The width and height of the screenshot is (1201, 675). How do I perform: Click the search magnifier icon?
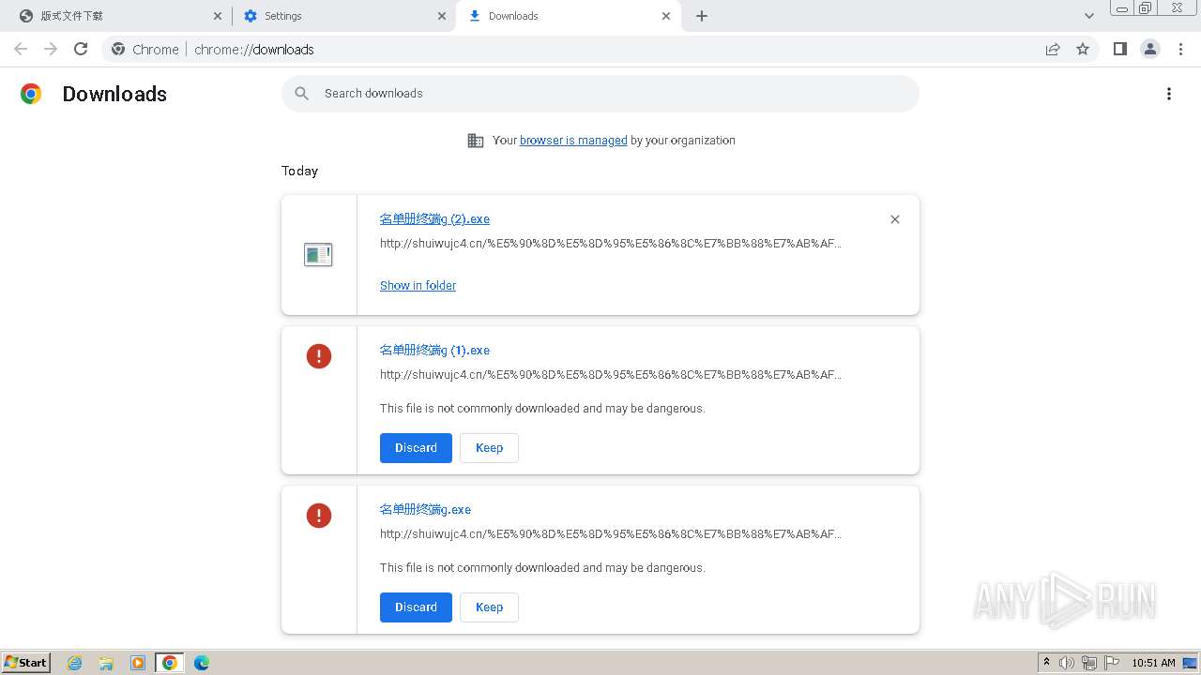pyautogui.click(x=301, y=94)
